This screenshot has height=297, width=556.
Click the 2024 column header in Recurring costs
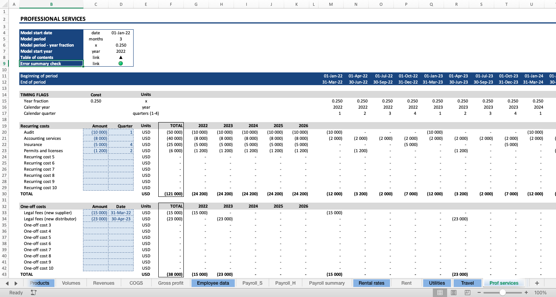tap(253, 126)
